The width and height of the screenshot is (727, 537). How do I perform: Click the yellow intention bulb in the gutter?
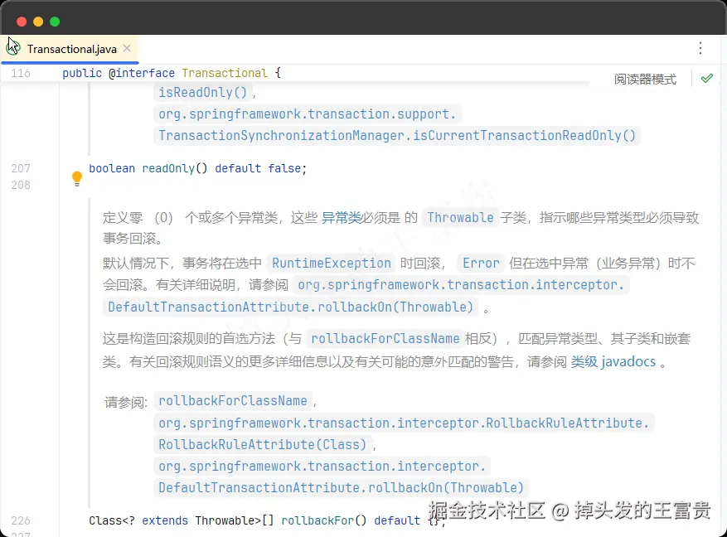pos(76,177)
